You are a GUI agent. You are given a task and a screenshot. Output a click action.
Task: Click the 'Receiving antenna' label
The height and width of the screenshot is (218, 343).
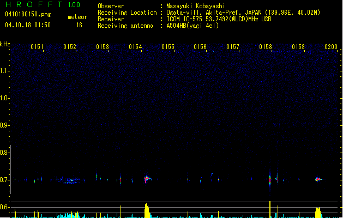(125, 26)
